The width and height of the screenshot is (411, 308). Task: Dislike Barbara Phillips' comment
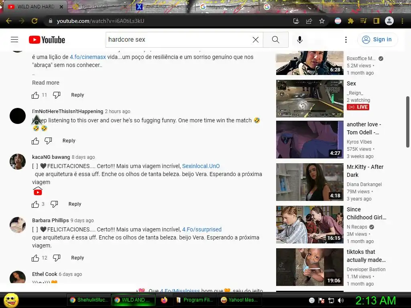pyautogui.click(x=57, y=258)
